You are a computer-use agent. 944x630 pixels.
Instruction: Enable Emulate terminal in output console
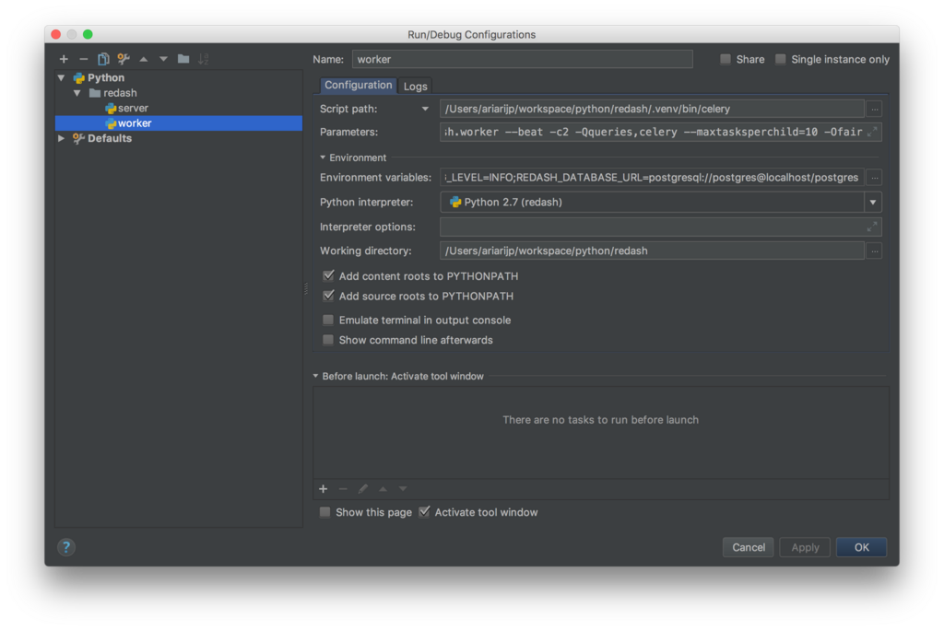(x=328, y=321)
